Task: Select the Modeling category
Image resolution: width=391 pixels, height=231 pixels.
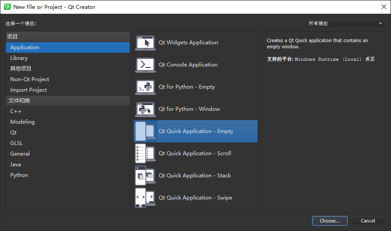Action: pos(68,122)
